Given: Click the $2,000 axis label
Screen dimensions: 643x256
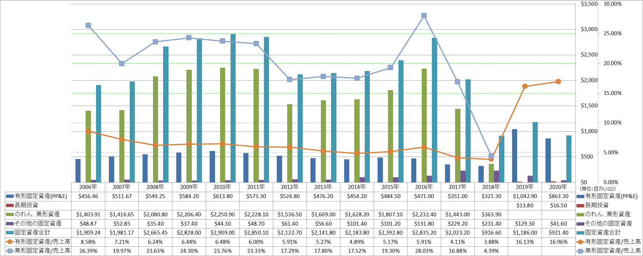Looking at the screenshot, I should coord(589,80).
